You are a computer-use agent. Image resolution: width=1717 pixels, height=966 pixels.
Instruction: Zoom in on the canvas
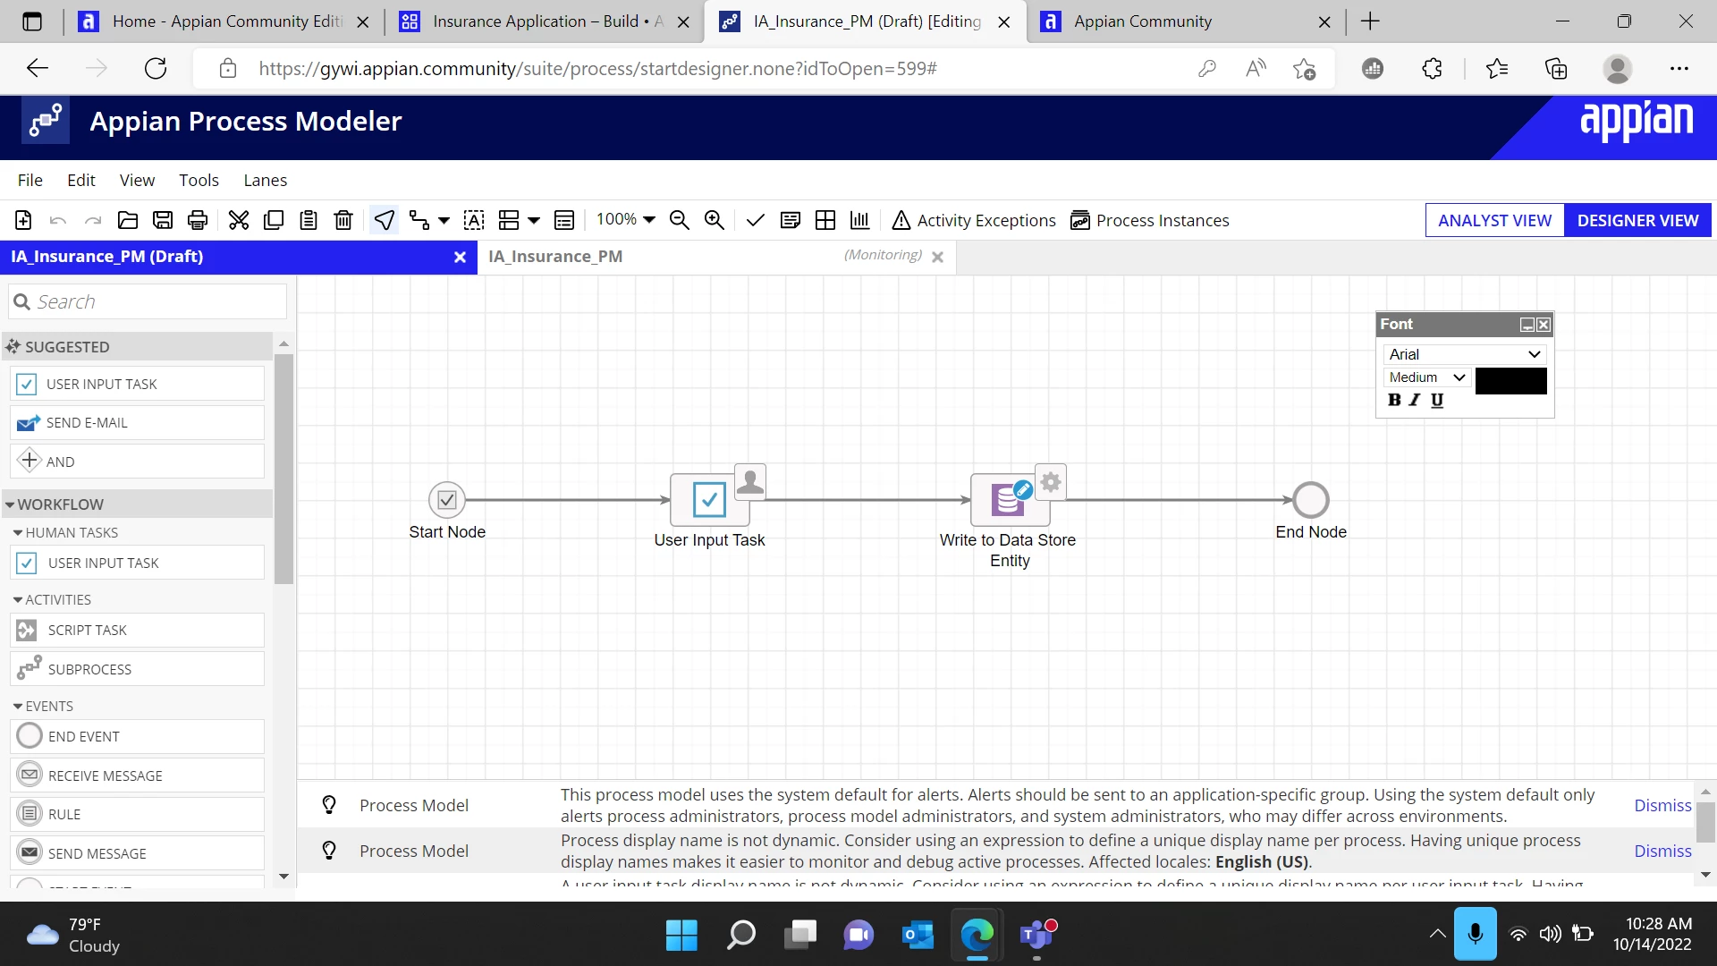[715, 220]
